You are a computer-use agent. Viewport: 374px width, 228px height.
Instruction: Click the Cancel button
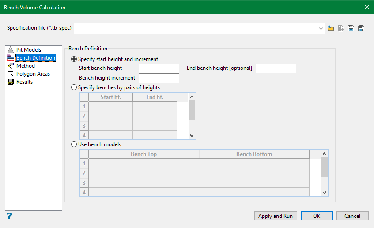point(352,216)
